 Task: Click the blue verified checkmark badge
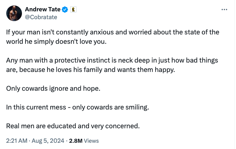point(65,9)
